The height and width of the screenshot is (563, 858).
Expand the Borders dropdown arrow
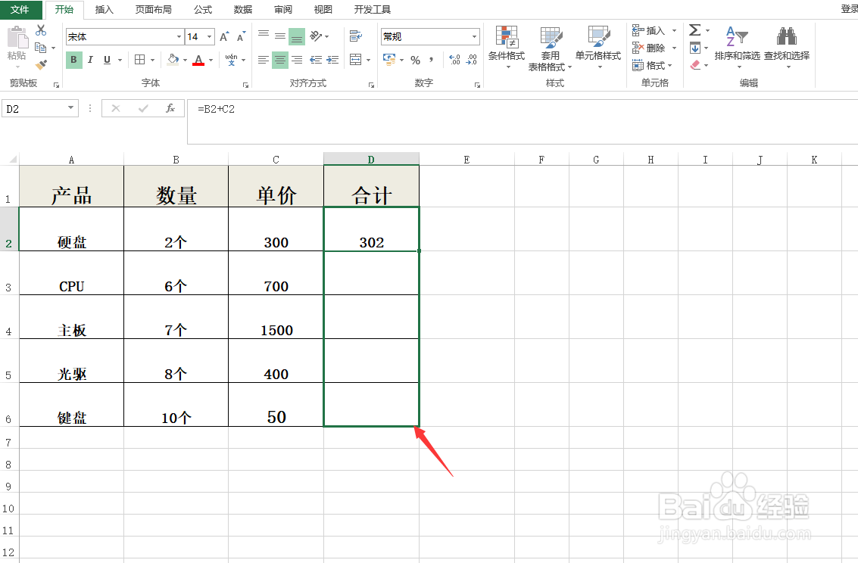(153, 60)
